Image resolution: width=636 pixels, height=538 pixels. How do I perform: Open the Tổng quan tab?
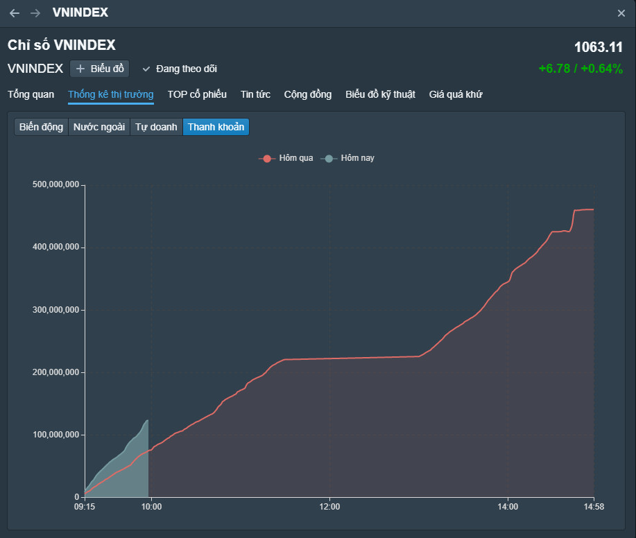tap(31, 94)
